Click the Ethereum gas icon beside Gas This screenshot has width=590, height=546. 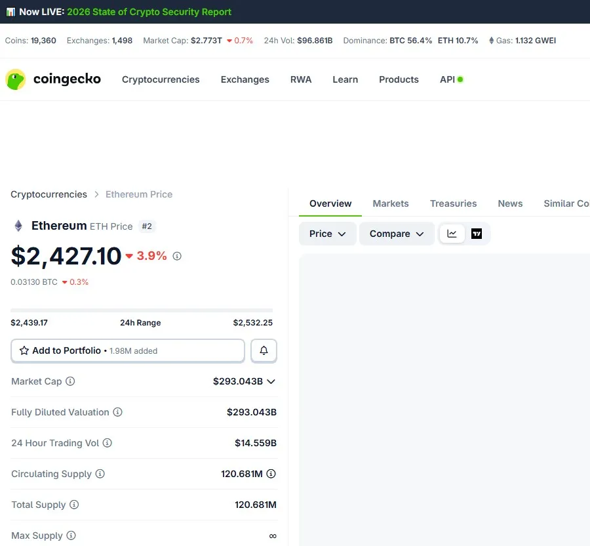tap(491, 41)
